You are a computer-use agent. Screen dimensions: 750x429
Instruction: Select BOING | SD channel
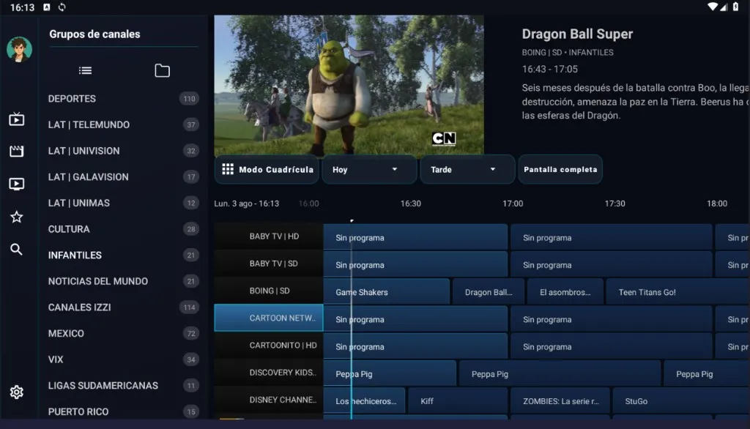[x=269, y=291]
